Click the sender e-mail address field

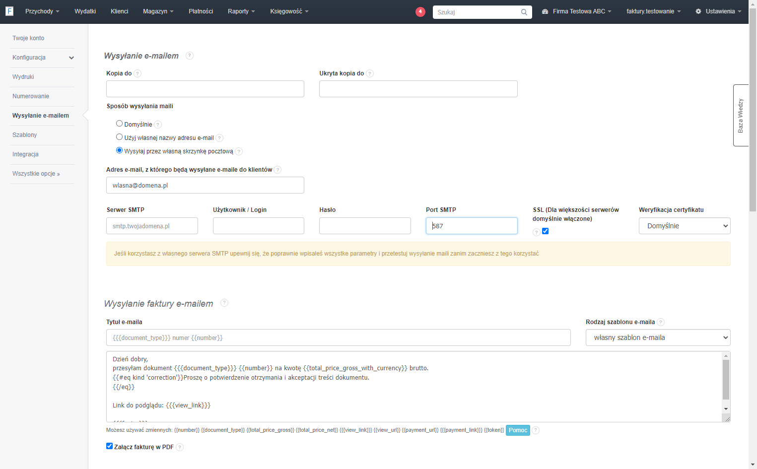coord(205,185)
